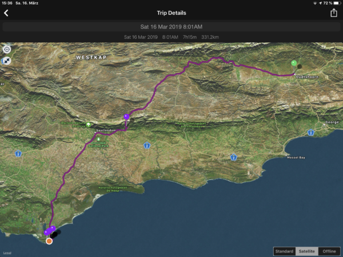Tap the collapse map arrows icon
Screen dimensions: 343x257
7,60
